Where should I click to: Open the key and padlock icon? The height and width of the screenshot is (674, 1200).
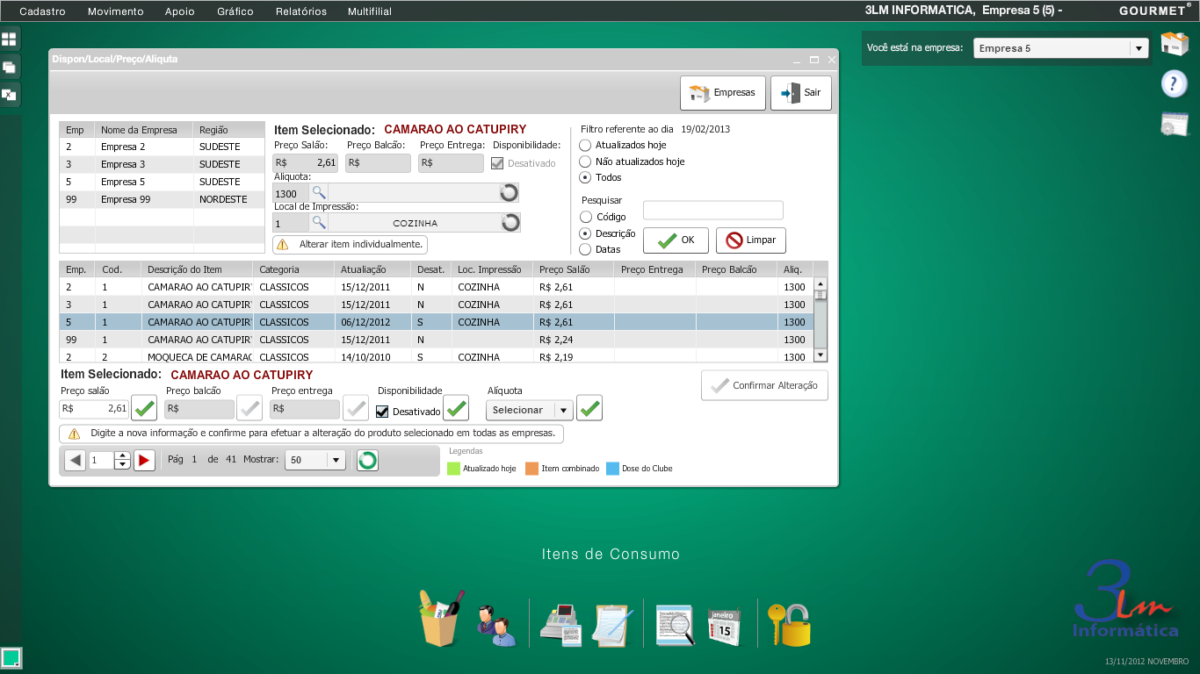(x=789, y=625)
